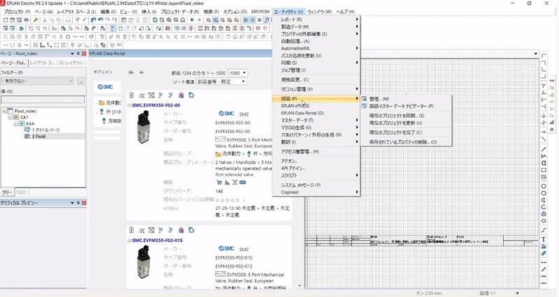559x297 pixels.
Task: Select the Spline curve tool on right toolbar
Action: click(x=544, y=230)
